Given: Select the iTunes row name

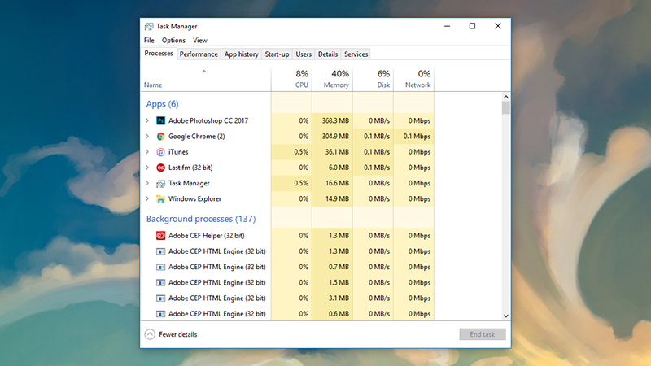Looking at the screenshot, I should coord(178,152).
